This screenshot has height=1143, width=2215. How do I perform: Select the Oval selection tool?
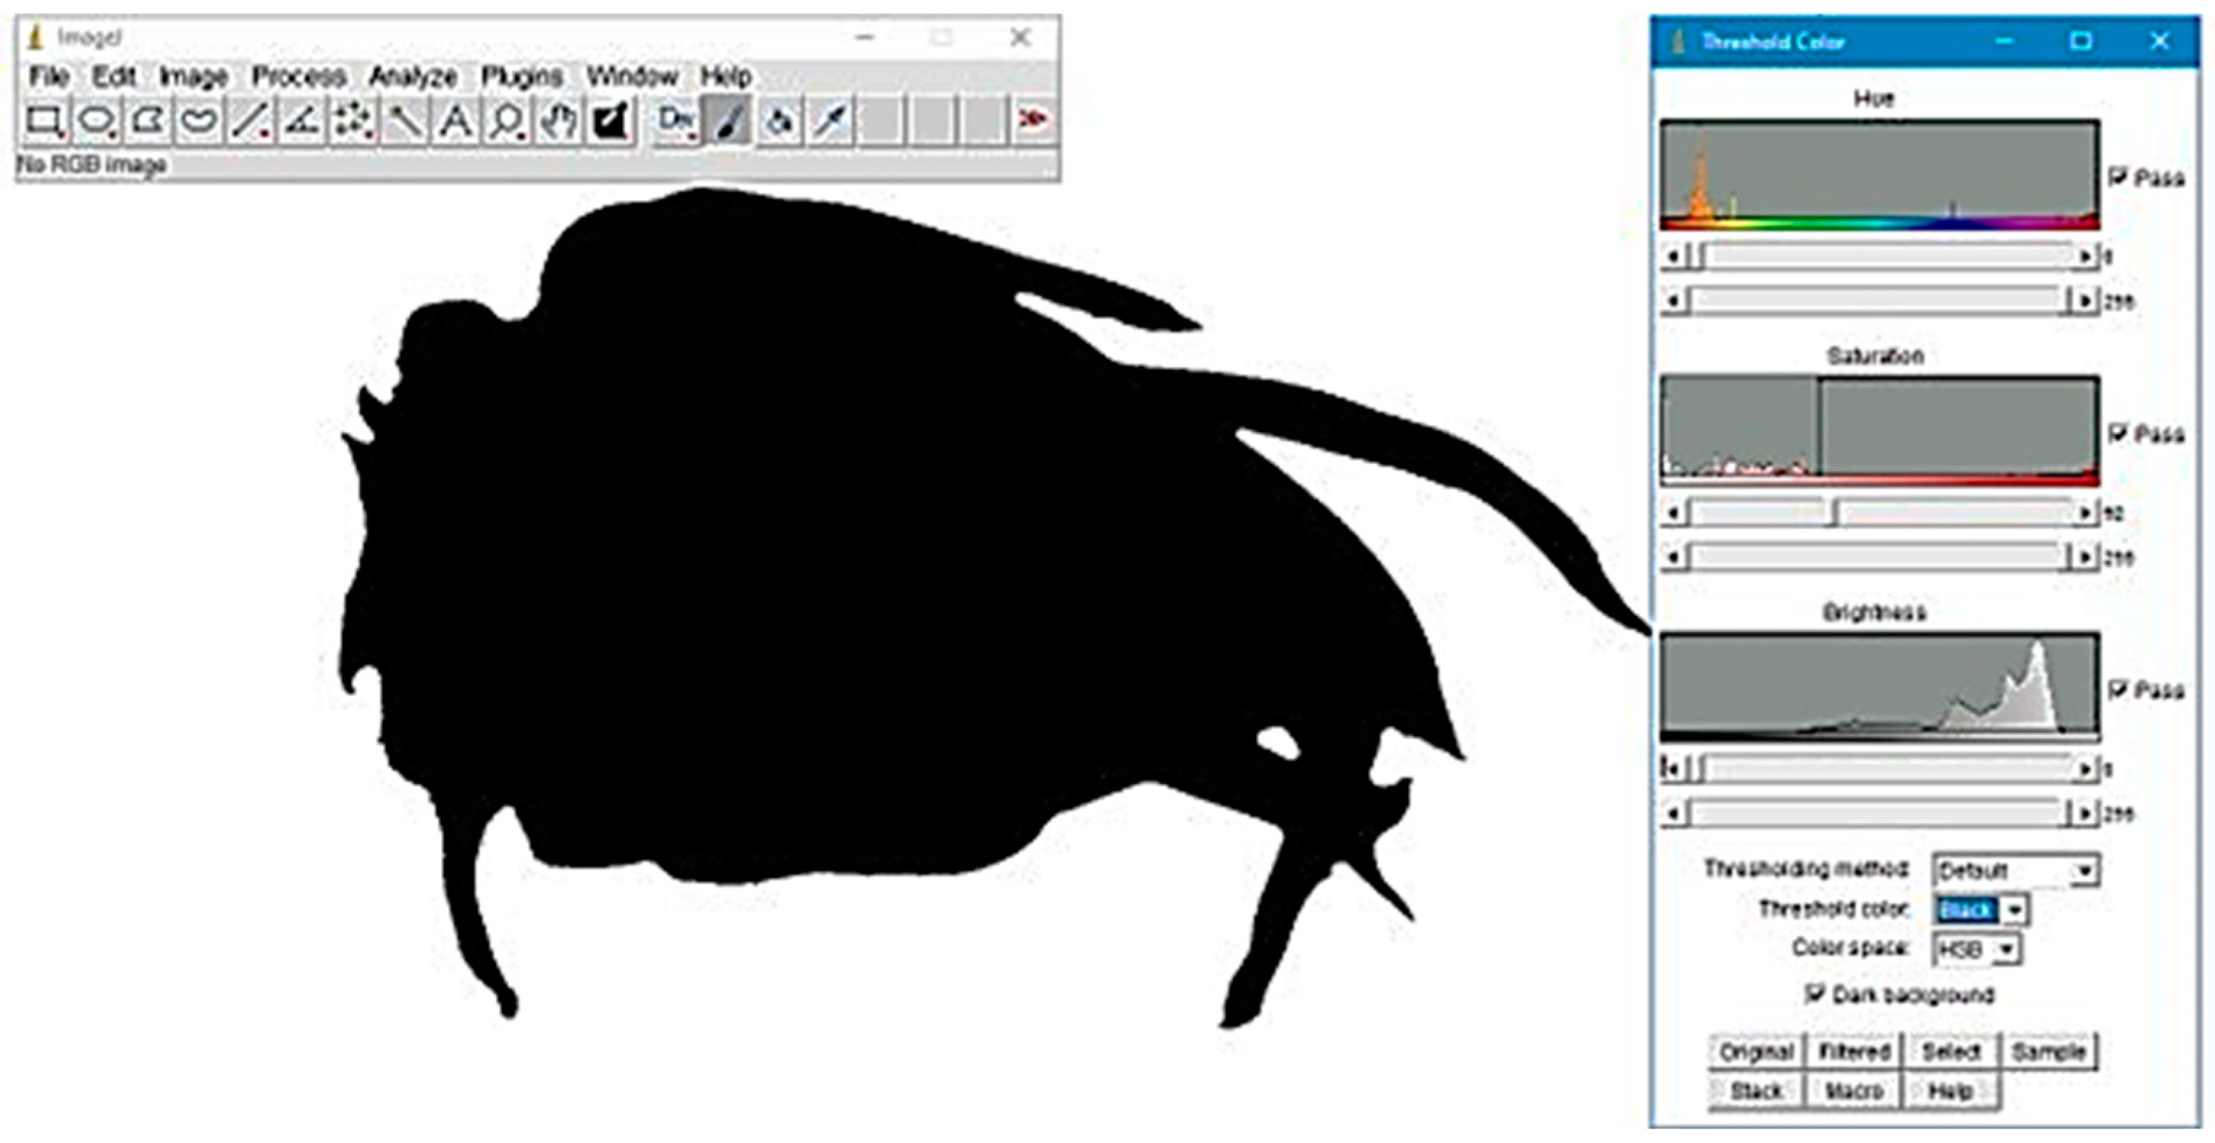(96, 121)
